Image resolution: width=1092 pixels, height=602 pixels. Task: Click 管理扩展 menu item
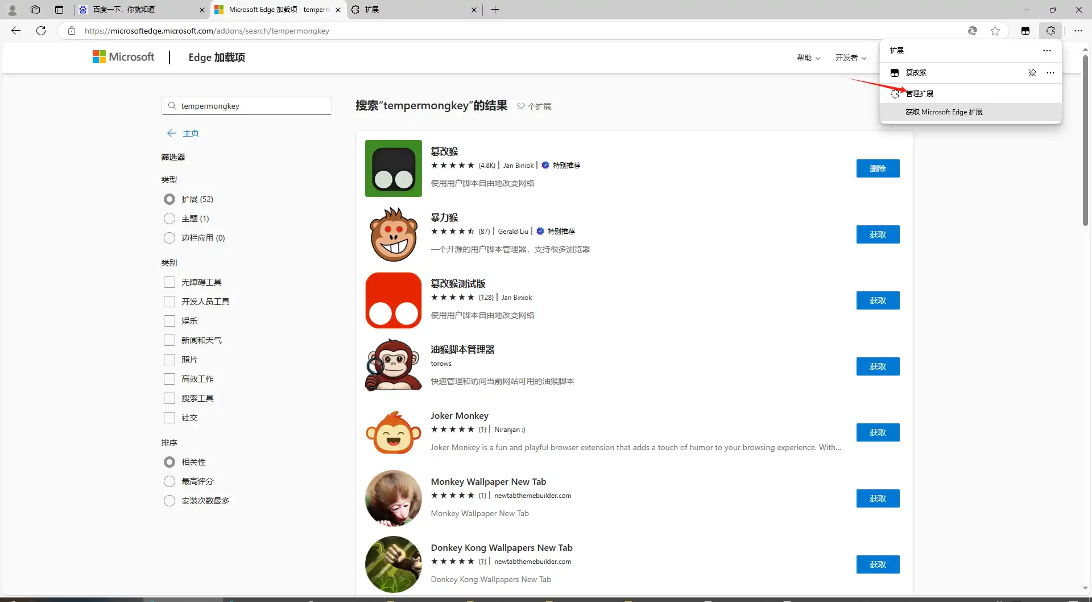[x=919, y=93]
